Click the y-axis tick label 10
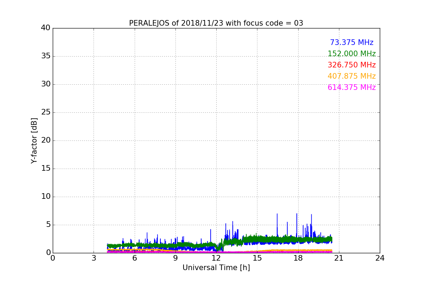The image size is (422, 281). pos(46,197)
